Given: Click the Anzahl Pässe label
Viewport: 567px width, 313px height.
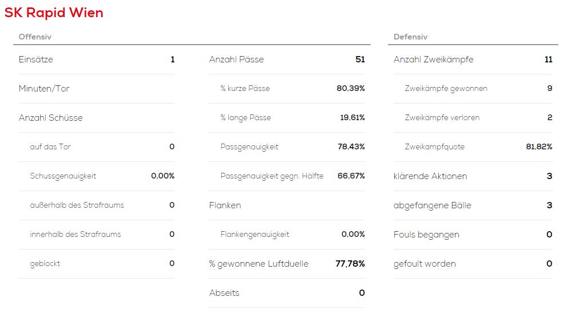Looking at the screenshot, I should [x=236, y=60].
